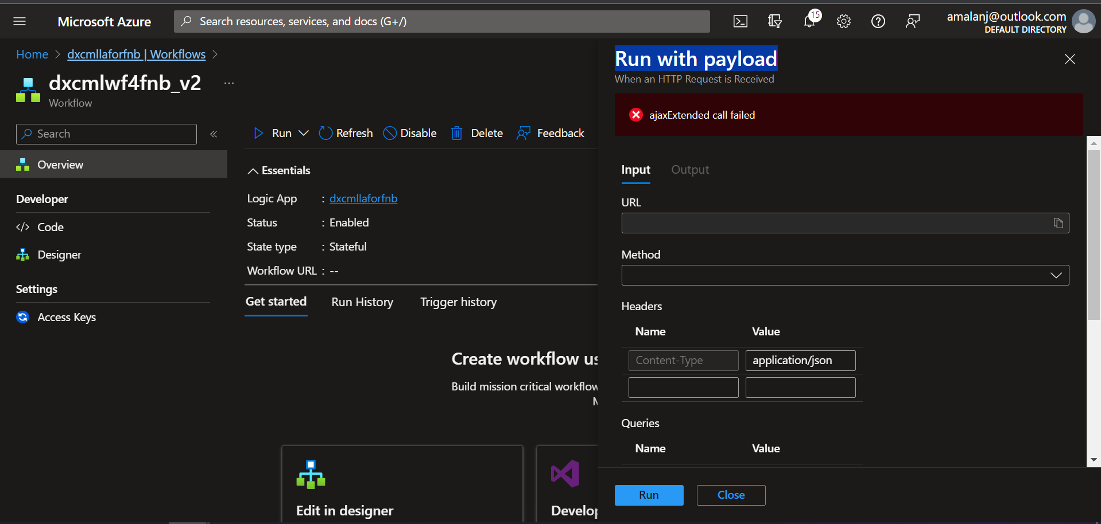Open dxcmllaforfnb | Workflows breadcrumb link
The width and height of the screenshot is (1101, 524).
[x=136, y=54]
